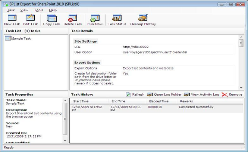The height and width of the screenshot is (152, 248).
Task: Click the Created On date value
Action: (24, 136)
